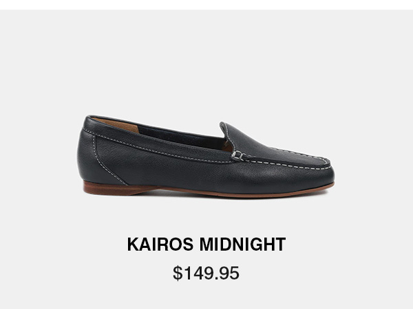Open the Kairos Midnight loafer product image
The width and height of the screenshot is (413, 309).
tap(206, 157)
